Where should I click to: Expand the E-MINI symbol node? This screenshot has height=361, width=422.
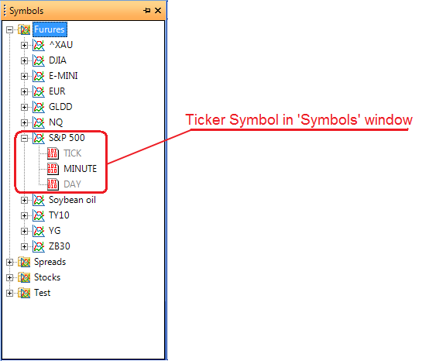(x=24, y=76)
